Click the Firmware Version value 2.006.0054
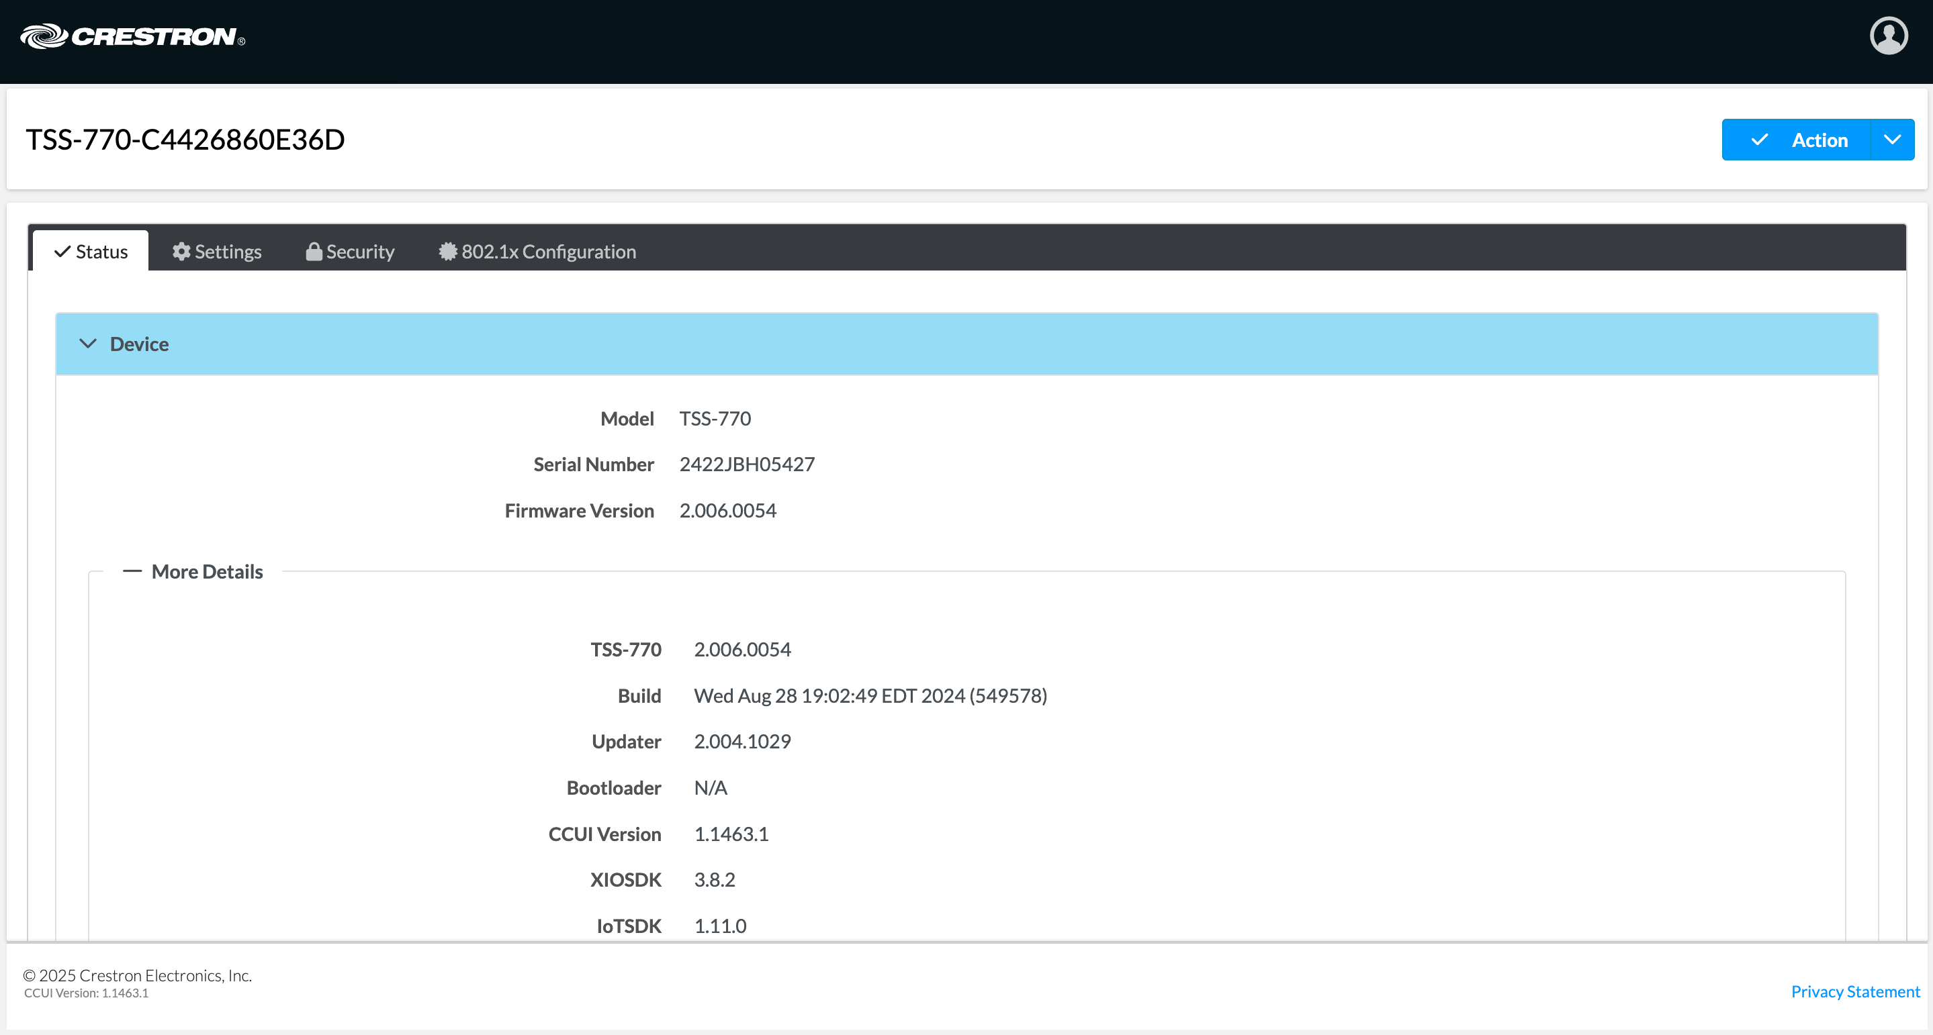This screenshot has width=1933, height=1035. 728,511
